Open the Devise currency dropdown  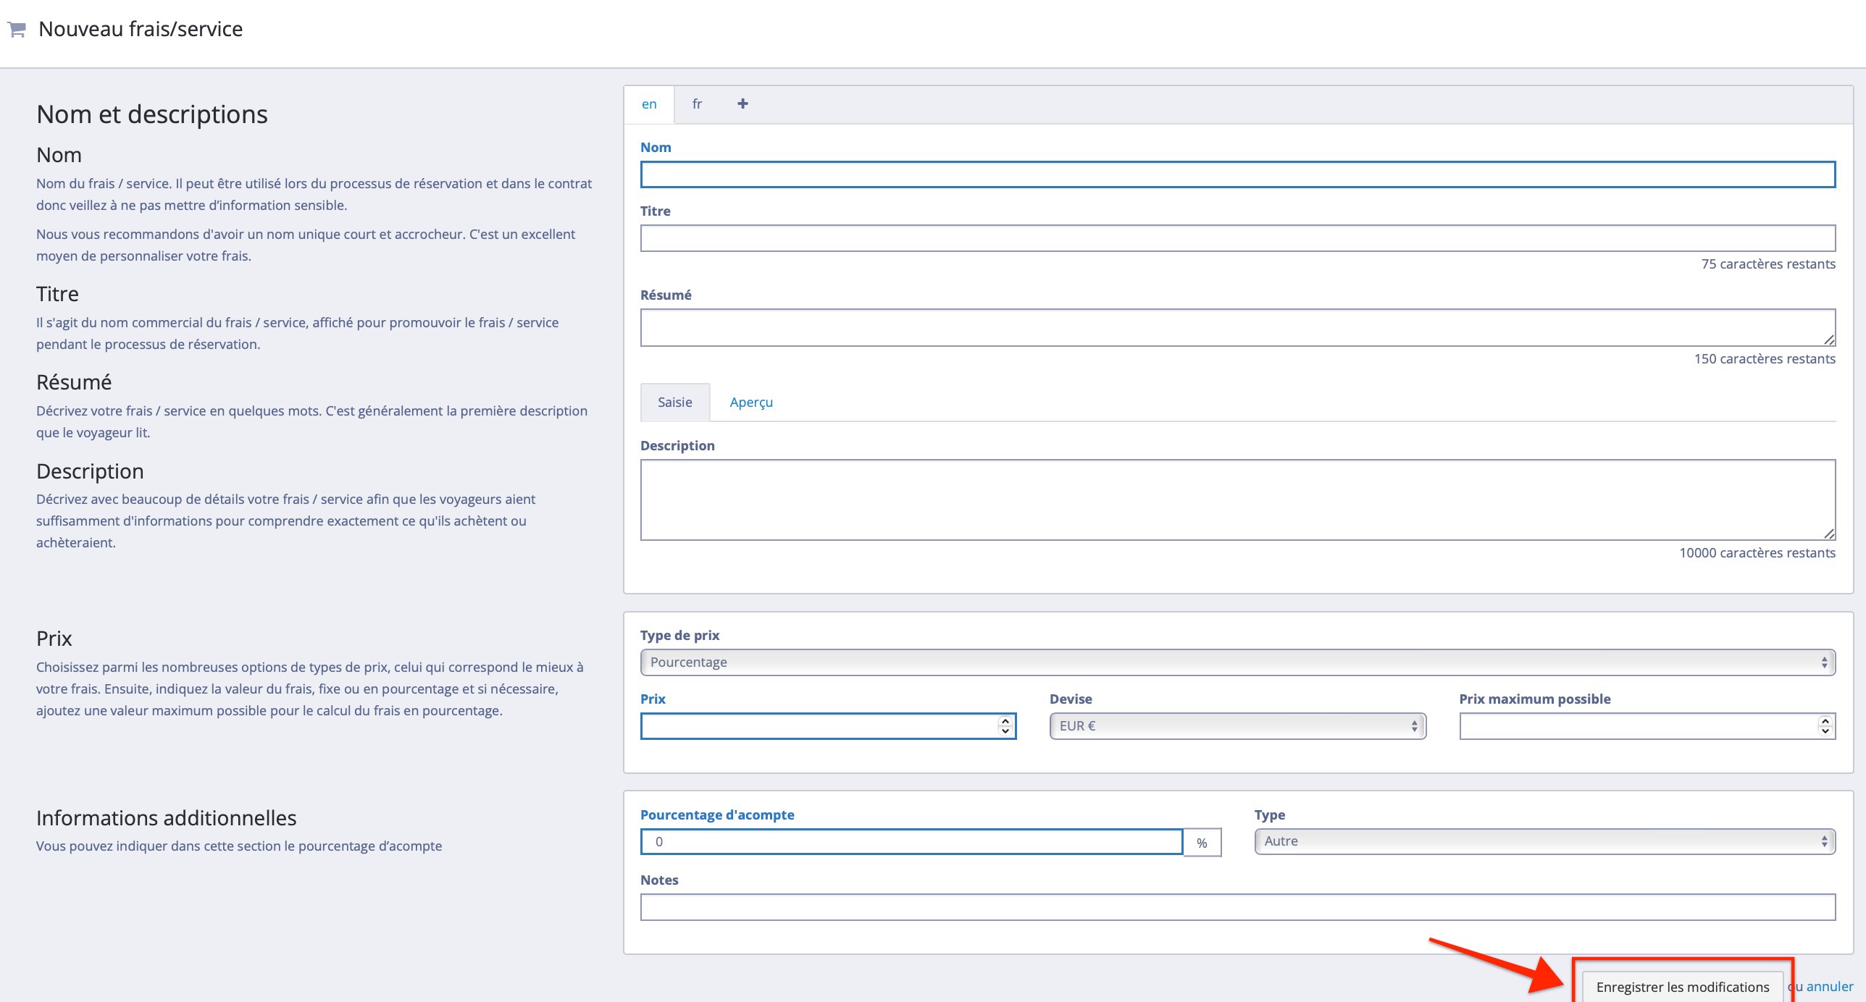point(1238,726)
